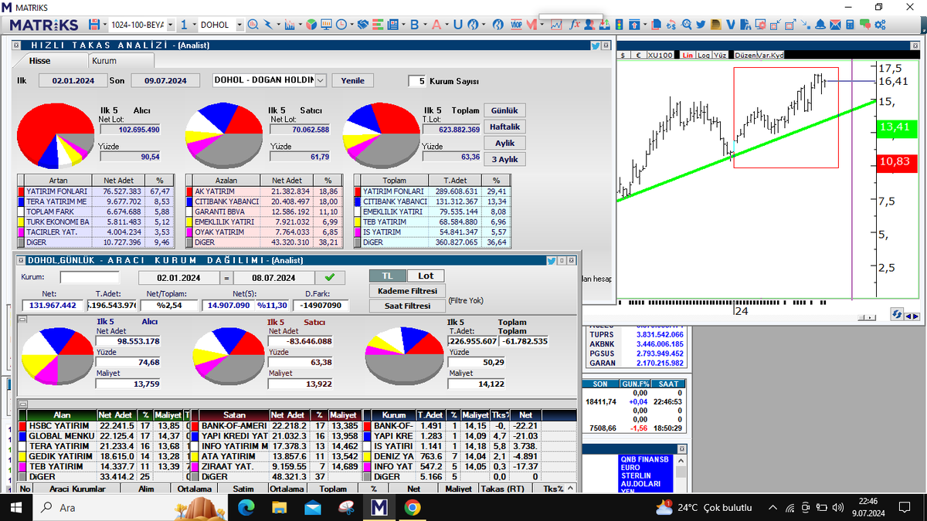Image resolution: width=927 pixels, height=521 pixels.
Task: Click the blue clock toolbar icon
Action: click(341, 25)
